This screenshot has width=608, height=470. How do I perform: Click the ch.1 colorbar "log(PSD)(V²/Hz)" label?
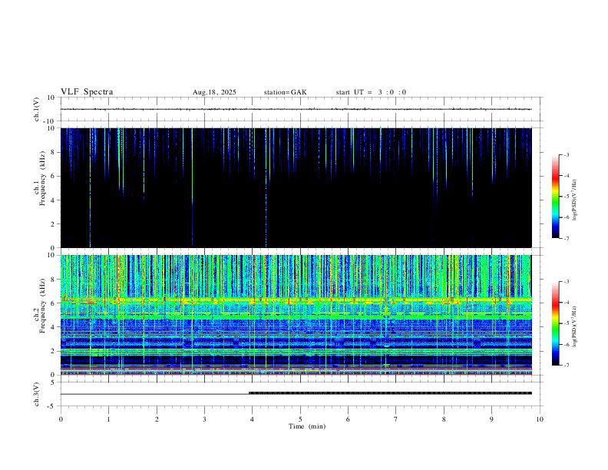(x=575, y=200)
